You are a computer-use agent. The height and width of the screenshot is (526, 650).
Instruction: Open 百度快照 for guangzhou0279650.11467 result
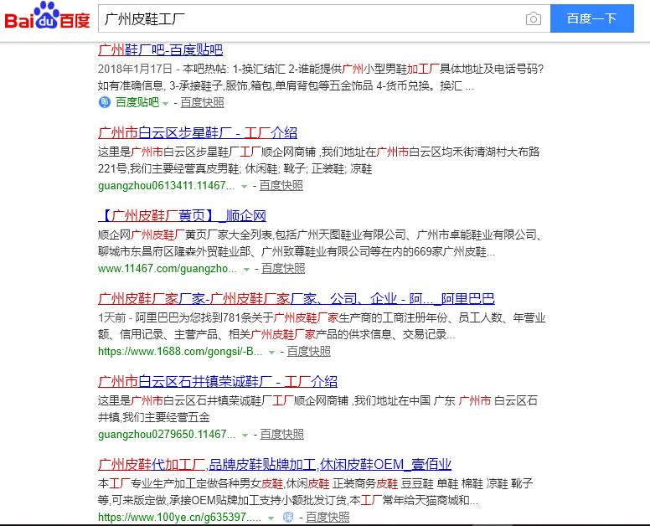tap(282, 434)
